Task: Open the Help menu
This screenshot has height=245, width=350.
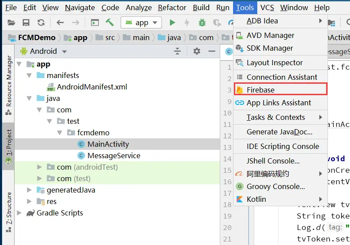Action: [322, 7]
